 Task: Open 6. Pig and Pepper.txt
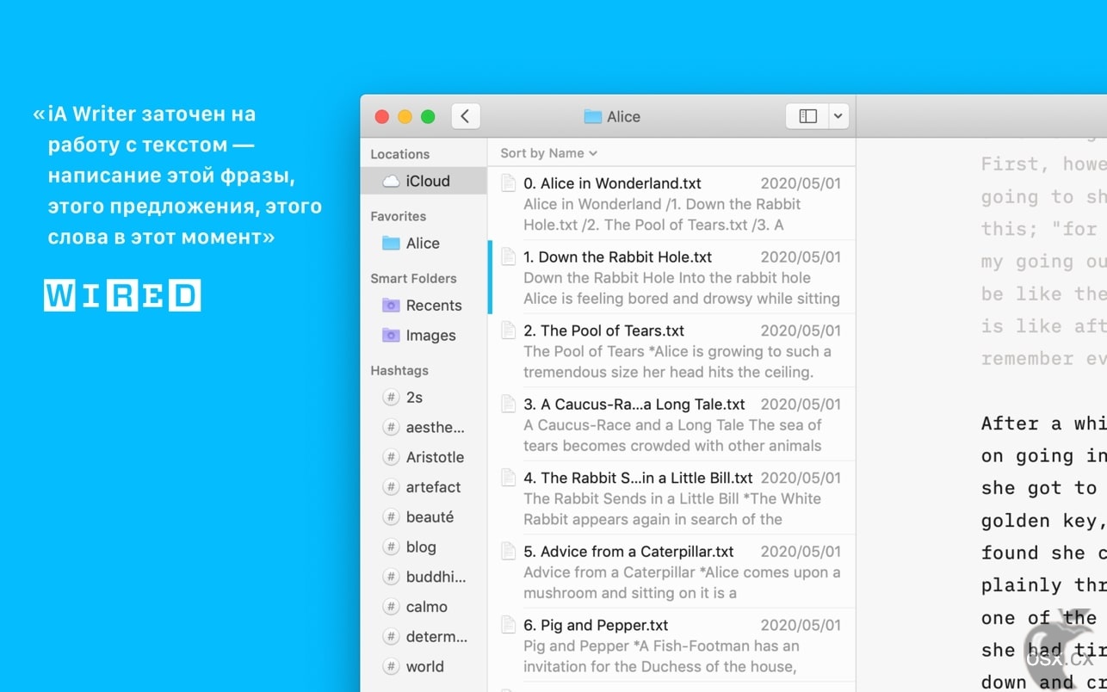671,645
